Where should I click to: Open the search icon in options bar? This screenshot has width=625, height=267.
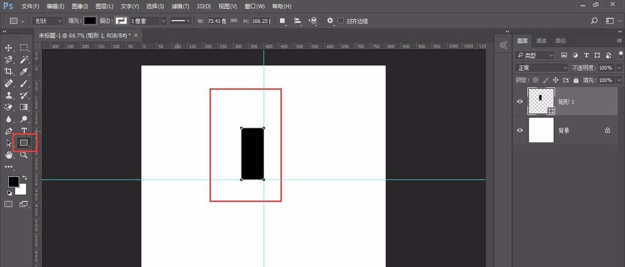594,21
